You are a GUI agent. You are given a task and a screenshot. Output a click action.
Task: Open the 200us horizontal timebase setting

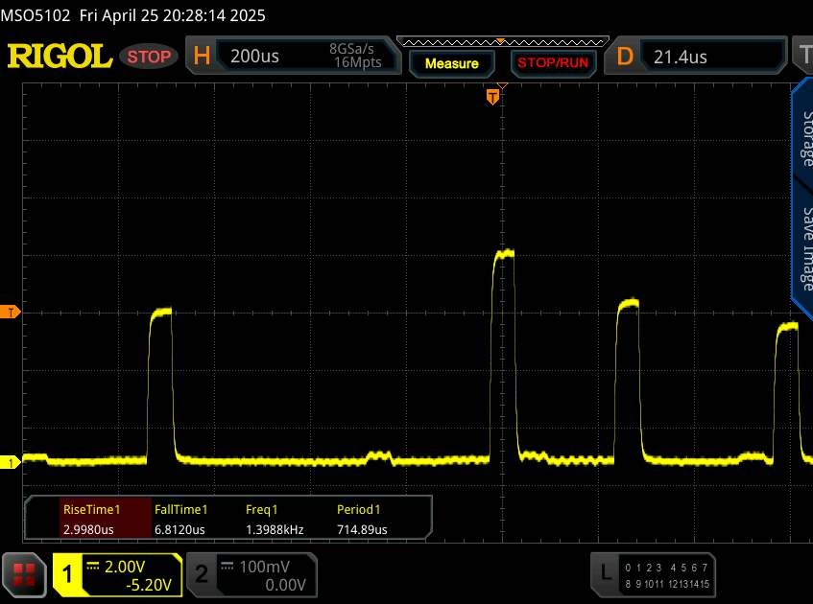coord(255,57)
